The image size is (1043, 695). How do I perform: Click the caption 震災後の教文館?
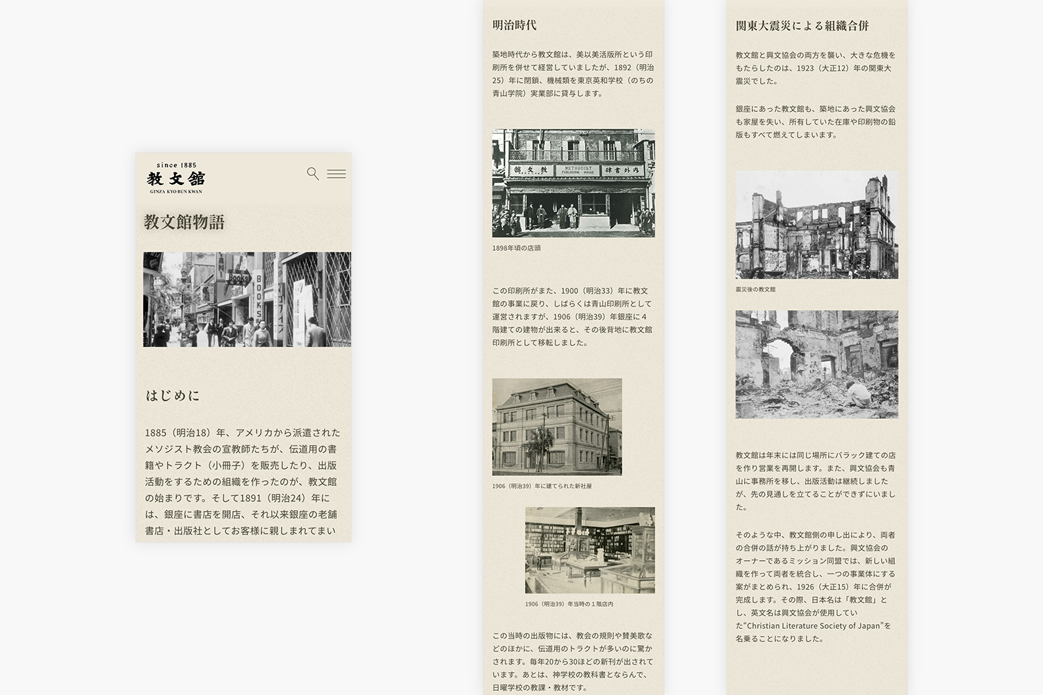pos(756,289)
